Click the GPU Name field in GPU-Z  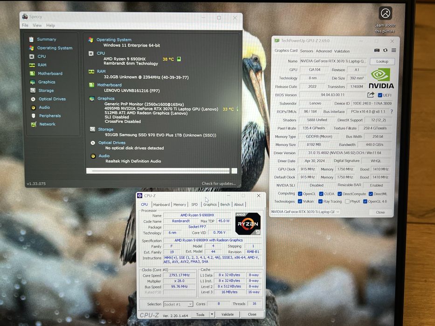333,61
